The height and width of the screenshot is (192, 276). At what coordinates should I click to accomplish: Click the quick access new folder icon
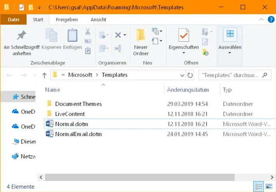[x=31, y=7]
